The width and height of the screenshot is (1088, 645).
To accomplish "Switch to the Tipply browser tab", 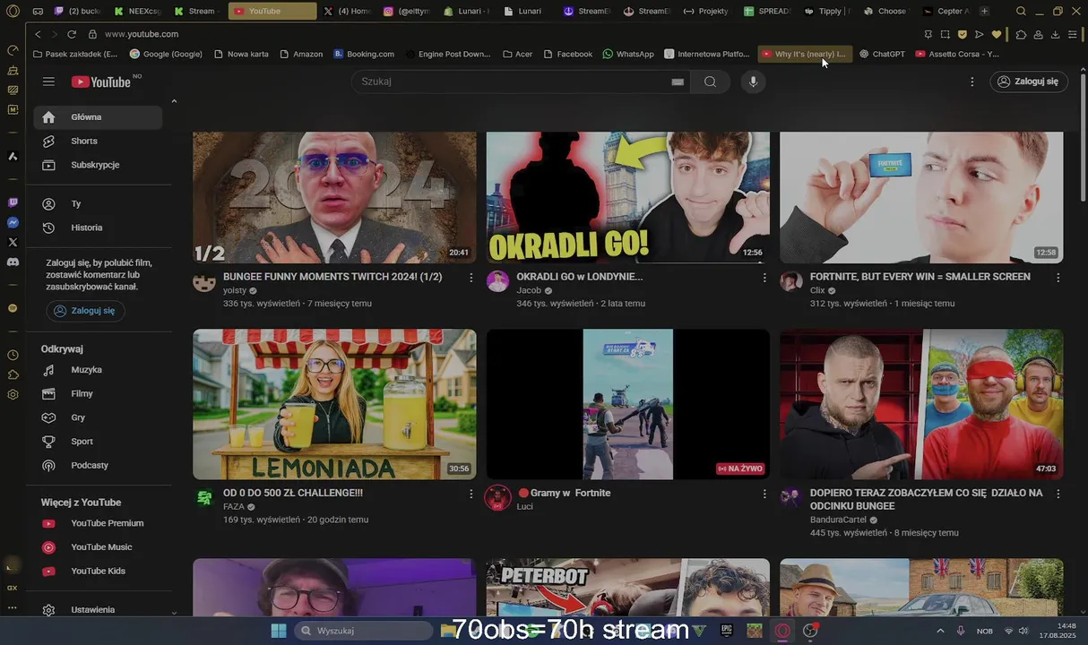I will coord(827,11).
